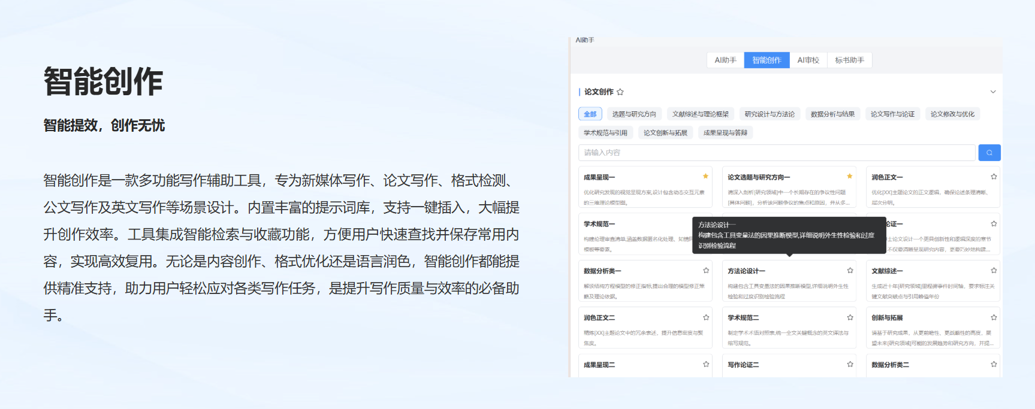Viewport: 1035px width, 409px height.
Task: Choose the 成果呈现与答辩 filter tag
Action: 725,133
